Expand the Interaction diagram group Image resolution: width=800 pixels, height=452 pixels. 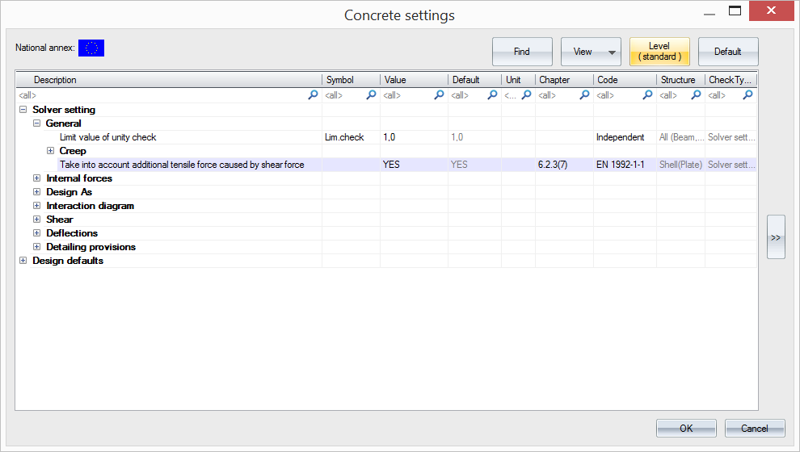pyautogui.click(x=36, y=206)
